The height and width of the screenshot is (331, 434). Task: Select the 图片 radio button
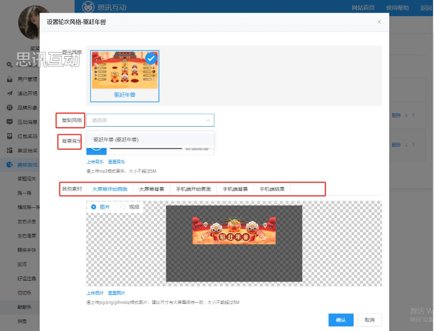click(x=94, y=207)
